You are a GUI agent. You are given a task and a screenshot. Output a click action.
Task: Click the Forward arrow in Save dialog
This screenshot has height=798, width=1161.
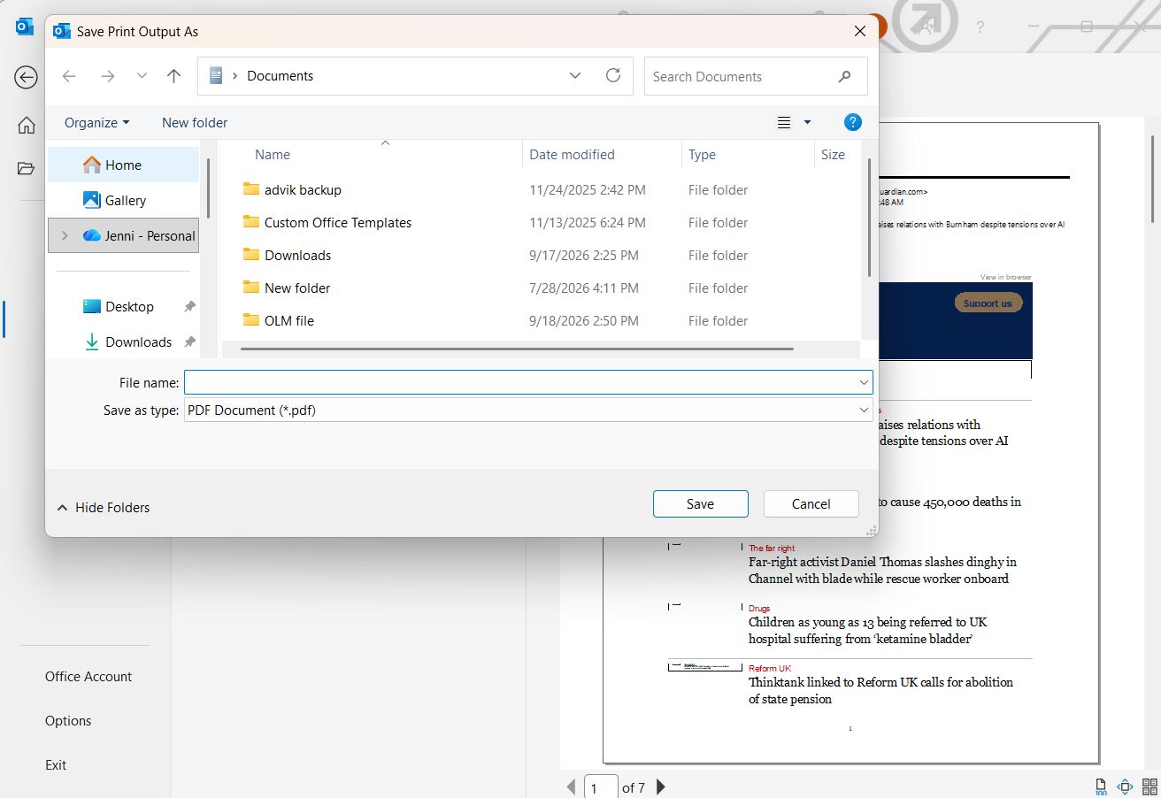[x=108, y=76]
